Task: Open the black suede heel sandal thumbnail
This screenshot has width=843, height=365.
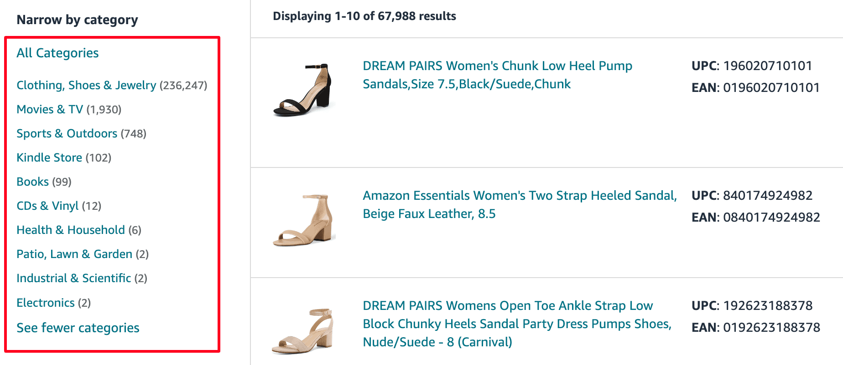Action: coord(304,90)
